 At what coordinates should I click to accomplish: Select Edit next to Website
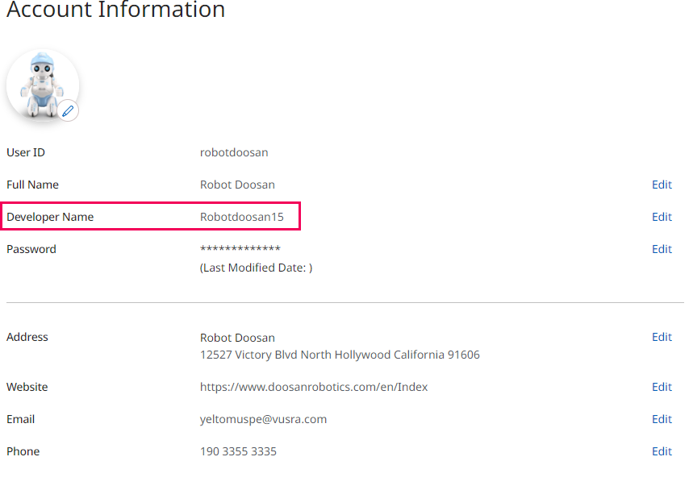tap(662, 387)
